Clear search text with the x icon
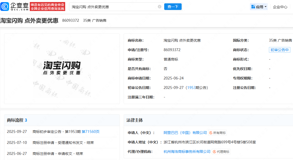This screenshot has width=293, height=160. pos(159,7)
